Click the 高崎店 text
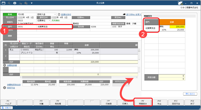201x110 pixels. coord(76,23)
